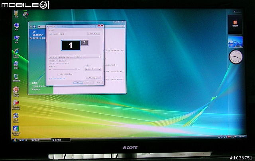The image size is (255, 161).
Task: Launch CyberLink PowerDVD from the desktop
Action: (x=16, y=105)
